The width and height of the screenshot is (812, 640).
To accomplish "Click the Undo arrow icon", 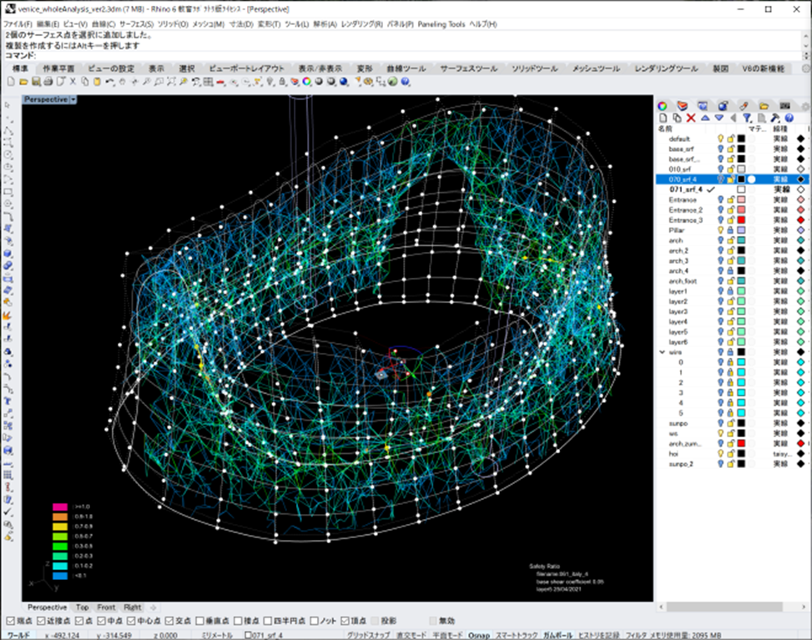I will click(x=110, y=82).
